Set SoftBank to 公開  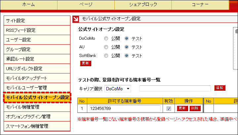coord(106,56)
